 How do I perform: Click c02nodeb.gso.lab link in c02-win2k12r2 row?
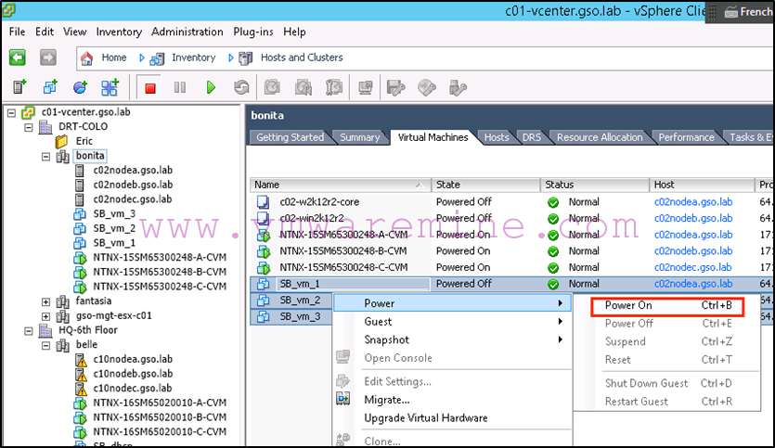coord(693,218)
